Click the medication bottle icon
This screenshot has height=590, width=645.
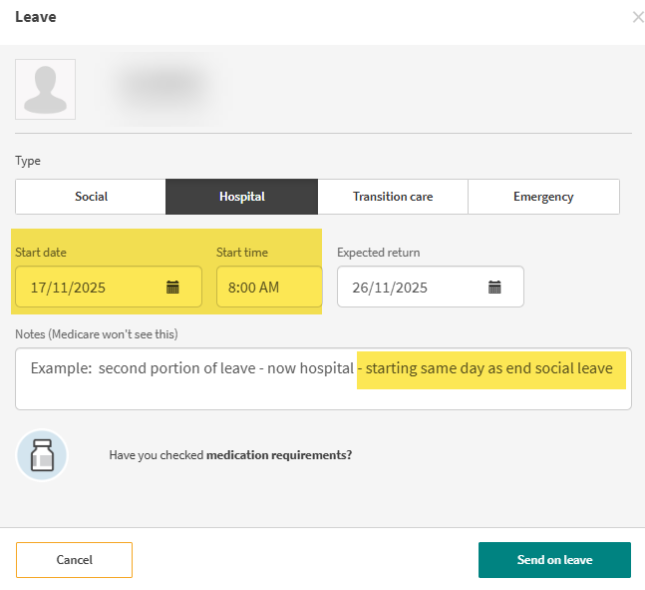pyautogui.click(x=42, y=455)
